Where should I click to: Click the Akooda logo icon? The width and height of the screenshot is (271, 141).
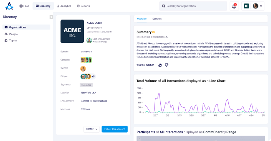pos(9,6)
